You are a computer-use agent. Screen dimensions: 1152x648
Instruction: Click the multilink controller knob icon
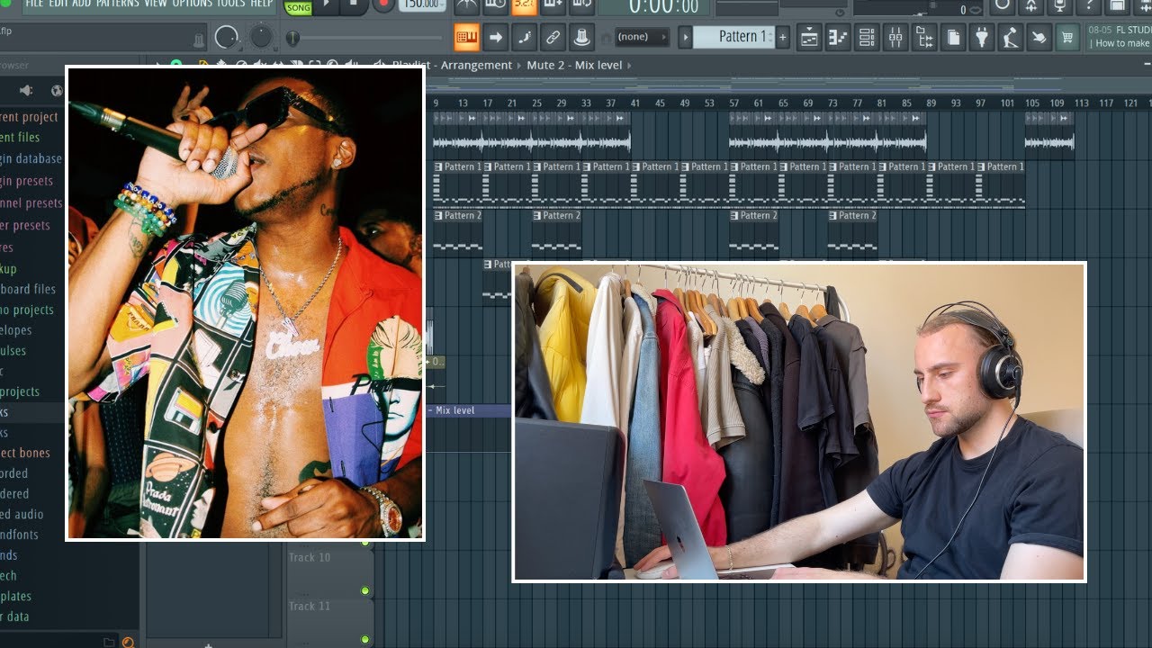coord(581,37)
